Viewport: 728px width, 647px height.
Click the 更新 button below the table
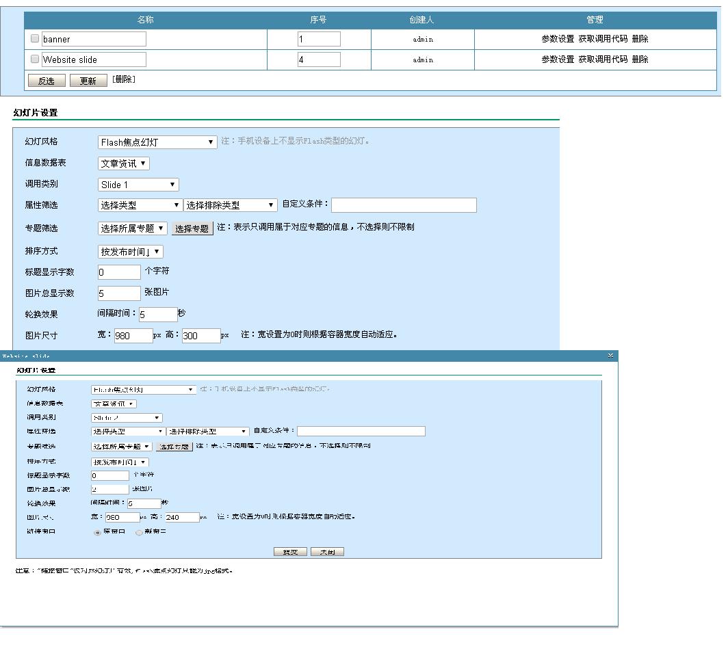(x=88, y=80)
